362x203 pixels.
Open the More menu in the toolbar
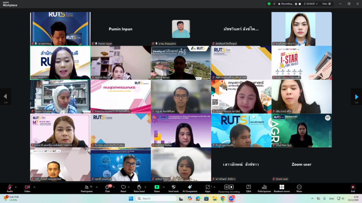pyautogui.click(x=299, y=187)
